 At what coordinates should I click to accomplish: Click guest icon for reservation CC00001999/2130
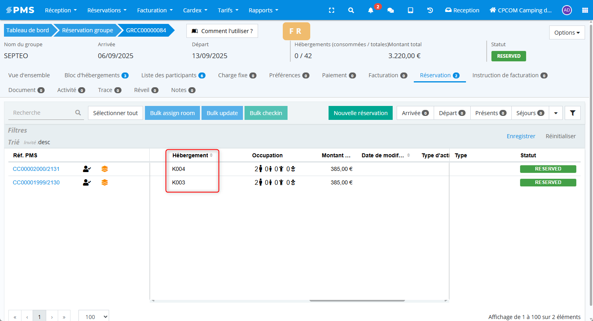pos(87,182)
